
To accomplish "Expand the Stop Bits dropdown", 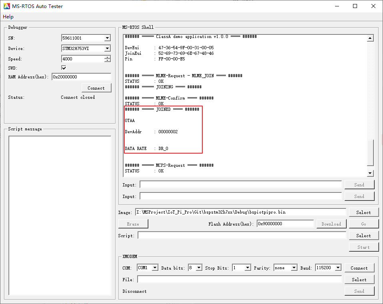I will pyautogui.click(x=247, y=268).
